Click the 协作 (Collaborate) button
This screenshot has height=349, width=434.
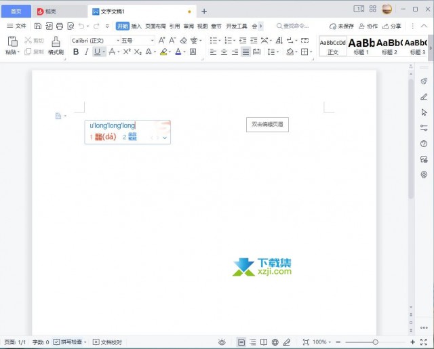click(x=368, y=26)
